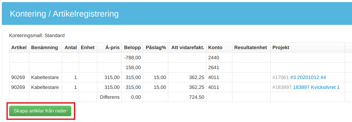Click the Differens label cell
Image resolution: width=352 pixels, height=122 pixels.
[x=110, y=97]
